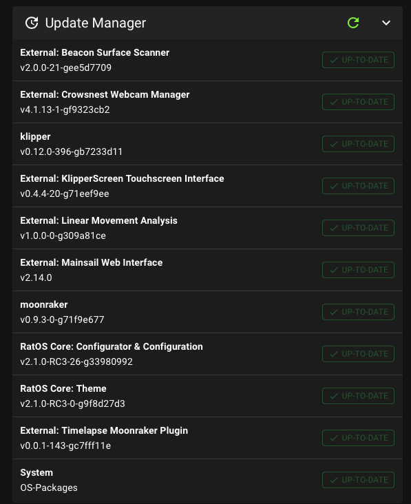Screen dimensions: 411x504
Task: Click the green refresh updates icon
Action: tap(353, 23)
